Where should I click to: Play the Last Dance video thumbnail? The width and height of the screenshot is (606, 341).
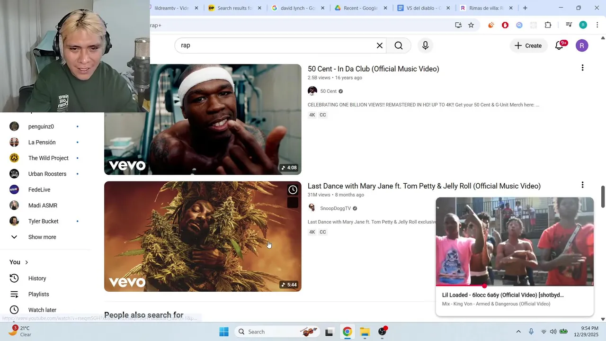(x=203, y=236)
